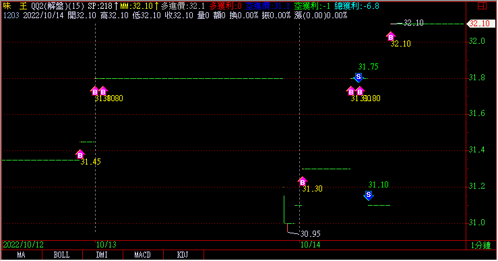Switch to the BOLL indicator tab
The width and height of the screenshot is (498, 261).
click(62, 255)
